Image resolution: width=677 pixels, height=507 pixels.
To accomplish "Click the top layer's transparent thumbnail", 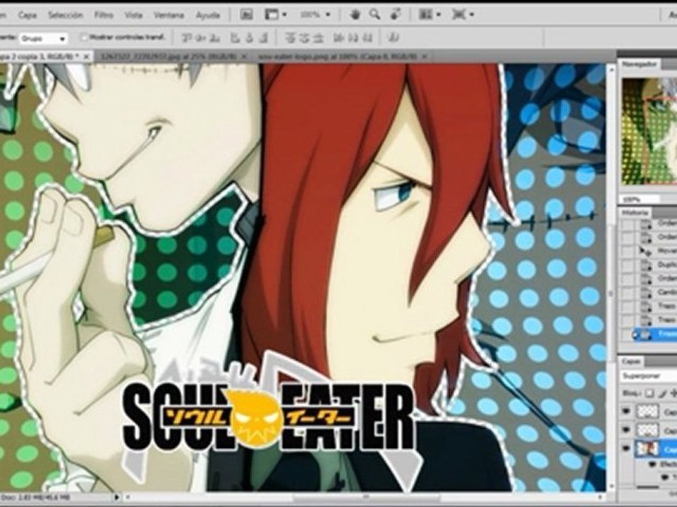I will 647,412.
